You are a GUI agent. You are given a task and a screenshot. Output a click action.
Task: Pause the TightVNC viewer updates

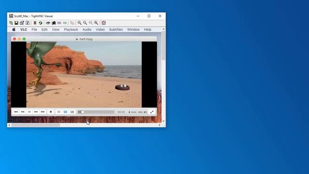(x=35, y=23)
